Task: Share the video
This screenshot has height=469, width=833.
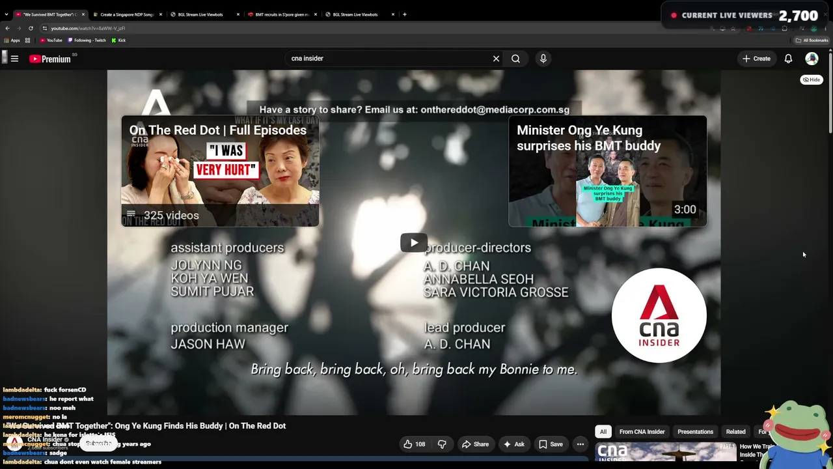Action: [x=475, y=444]
